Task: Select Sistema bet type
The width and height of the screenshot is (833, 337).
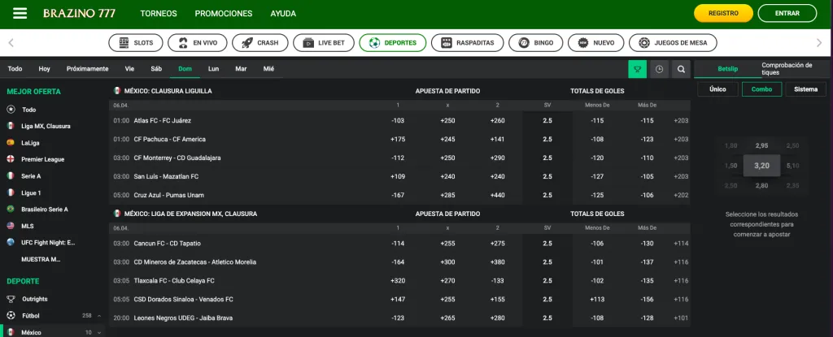Action: coord(806,89)
